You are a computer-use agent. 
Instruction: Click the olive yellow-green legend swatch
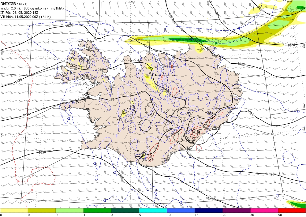(42, 211)
